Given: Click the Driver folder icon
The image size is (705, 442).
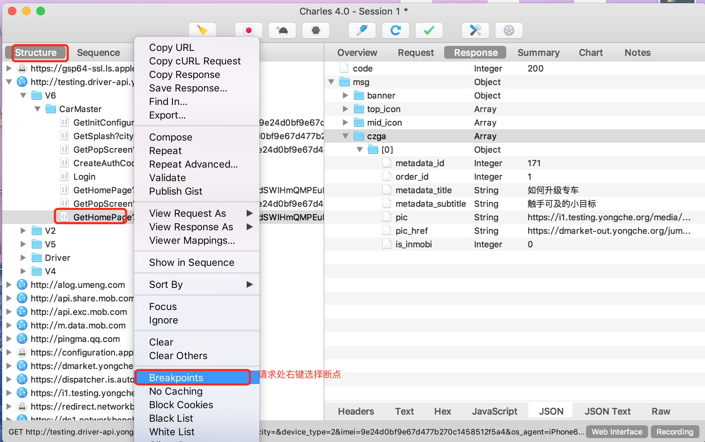Looking at the screenshot, I should (36, 258).
